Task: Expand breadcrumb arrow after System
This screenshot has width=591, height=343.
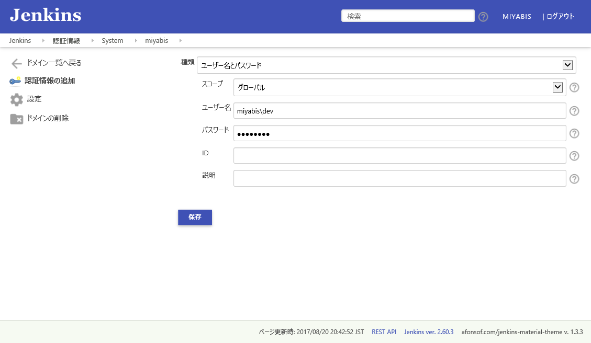Action: click(x=136, y=40)
